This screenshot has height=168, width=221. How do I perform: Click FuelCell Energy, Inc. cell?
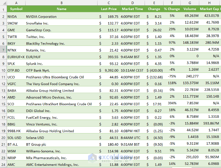click(62, 117)
